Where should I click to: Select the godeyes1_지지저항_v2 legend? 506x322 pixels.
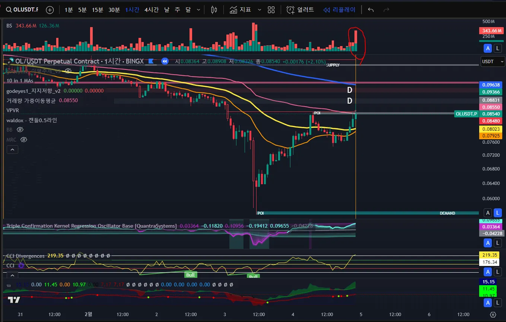pos(34,91)
